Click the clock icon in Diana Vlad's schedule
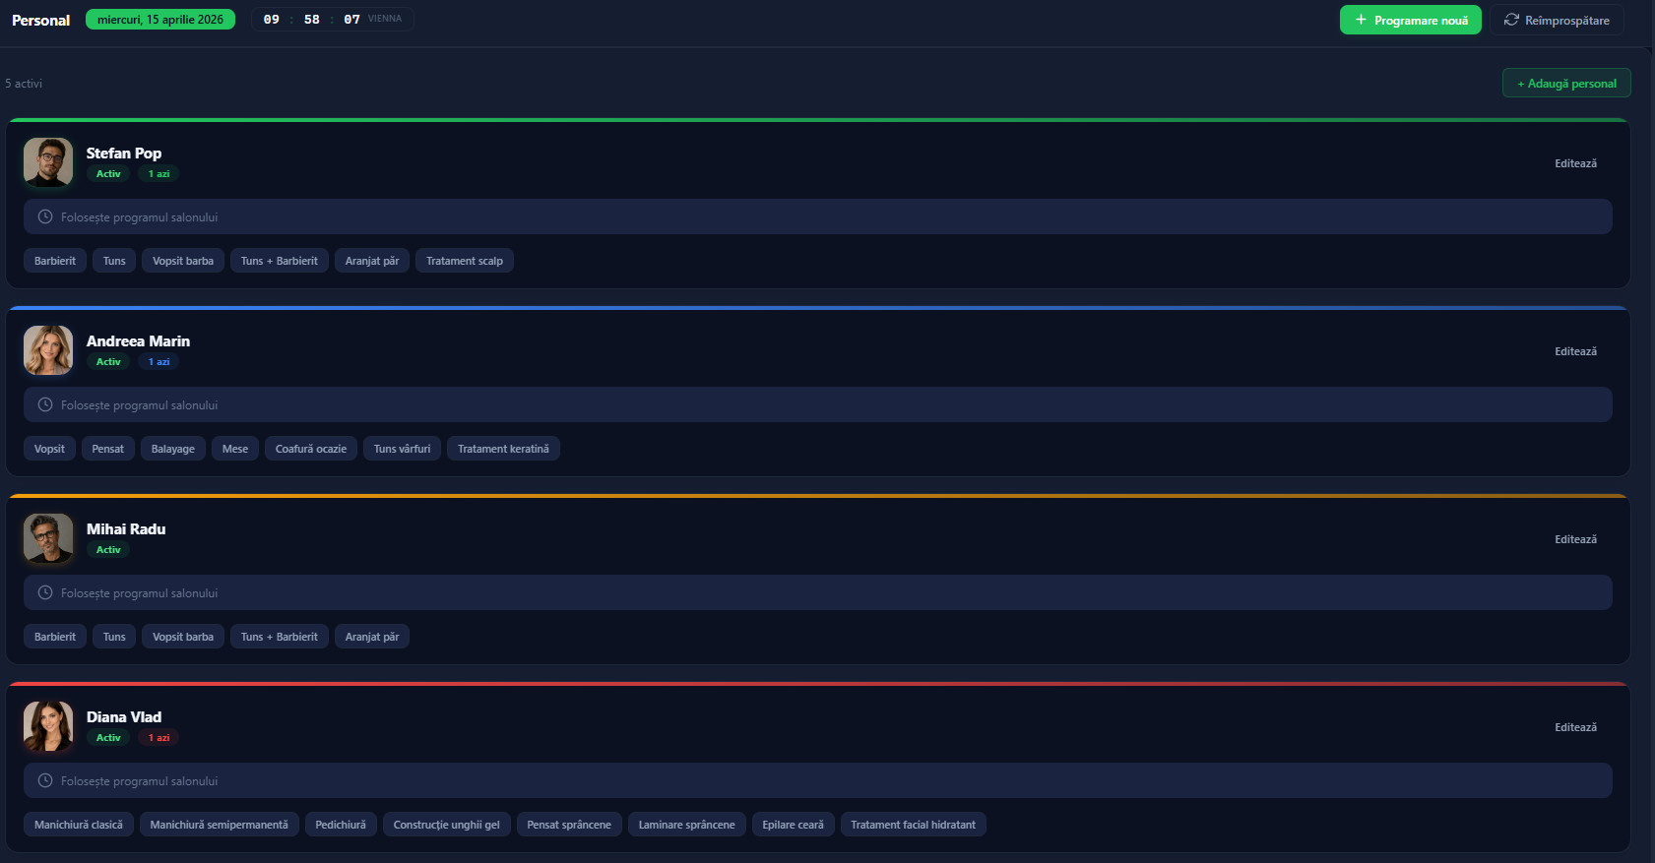Image resolution: width=1655 pixels, height=863 pixels. click(45, 780)
